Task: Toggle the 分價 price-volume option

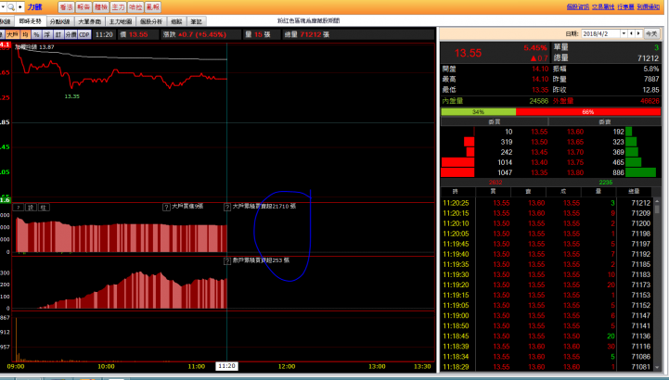Action: point(71,34)
